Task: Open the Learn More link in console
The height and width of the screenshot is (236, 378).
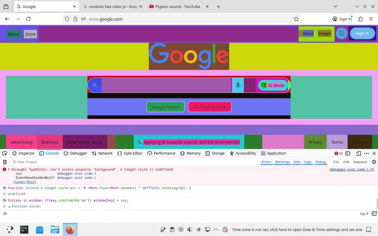Action: pyautogui.click(x=25, y=182)
